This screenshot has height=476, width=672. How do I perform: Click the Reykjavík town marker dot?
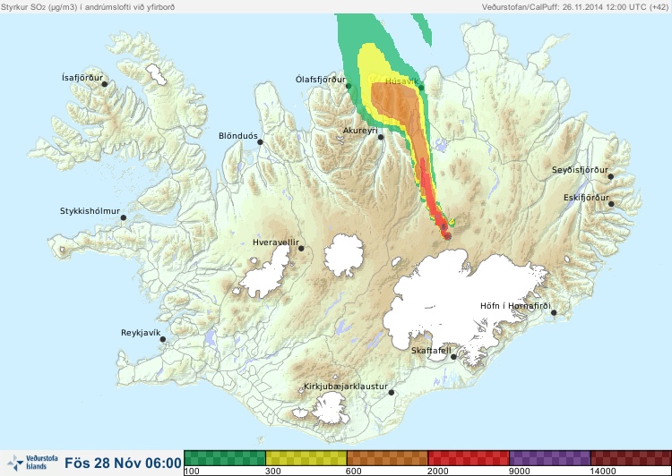point(163,339)
